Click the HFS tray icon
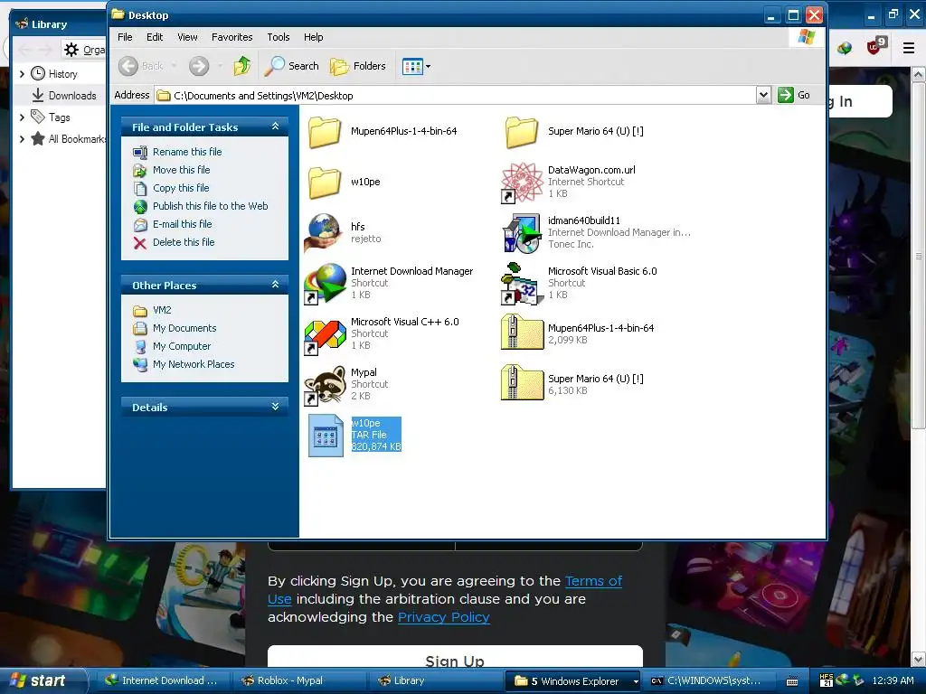 click(827, 680)
